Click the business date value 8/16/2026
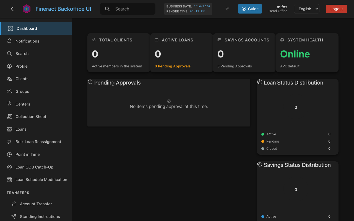354x221 pixels. tap(202, 6)
